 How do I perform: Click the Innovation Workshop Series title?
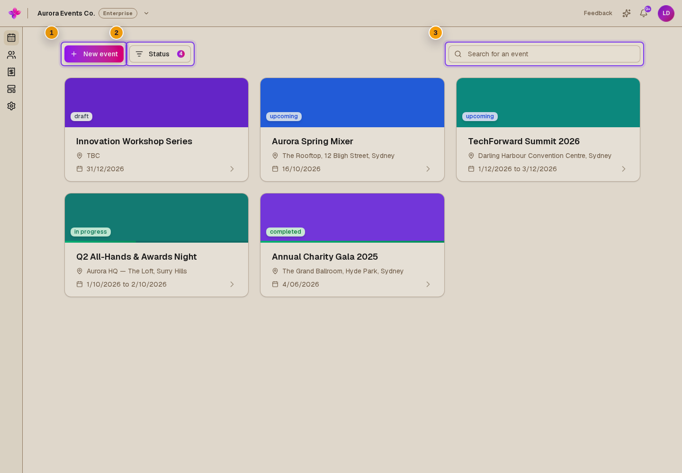pyautogui.click(x=134, y=141)
